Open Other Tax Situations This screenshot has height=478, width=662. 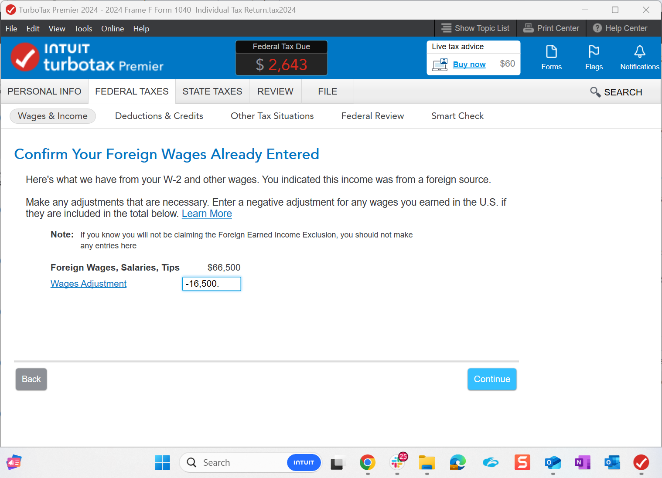pyautogui.click(x=272, y=116)
